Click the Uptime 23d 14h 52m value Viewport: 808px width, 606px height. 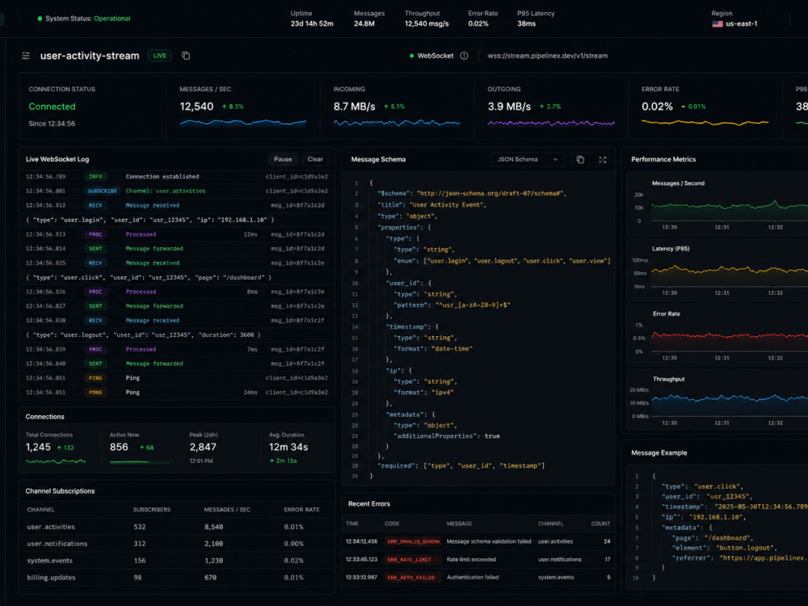312,23
